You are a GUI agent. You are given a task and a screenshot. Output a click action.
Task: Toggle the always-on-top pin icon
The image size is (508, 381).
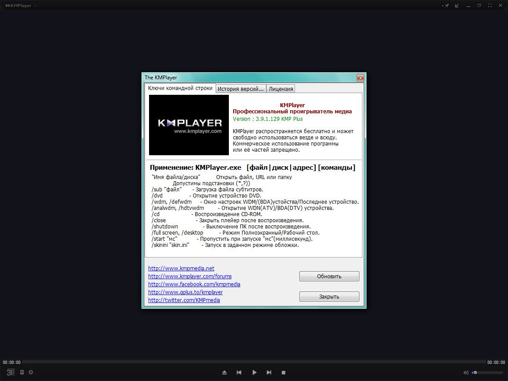[x=446, y=5]
